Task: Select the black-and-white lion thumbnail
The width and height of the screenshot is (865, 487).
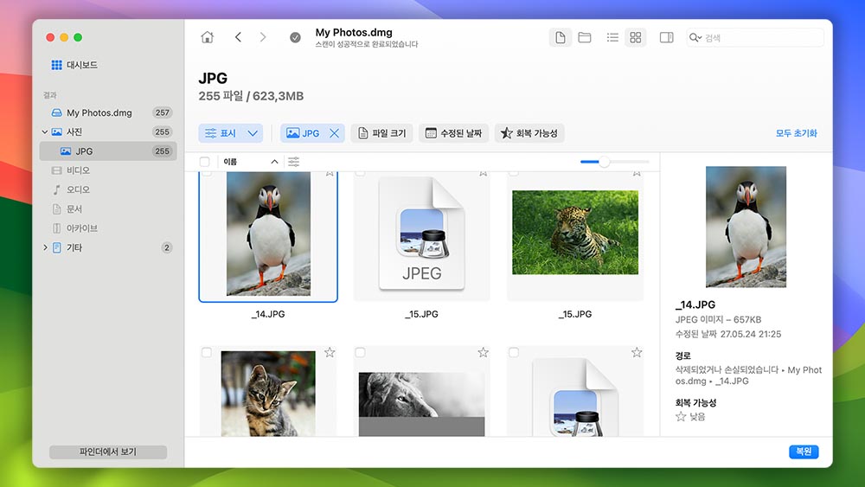Action: point(421,404)
